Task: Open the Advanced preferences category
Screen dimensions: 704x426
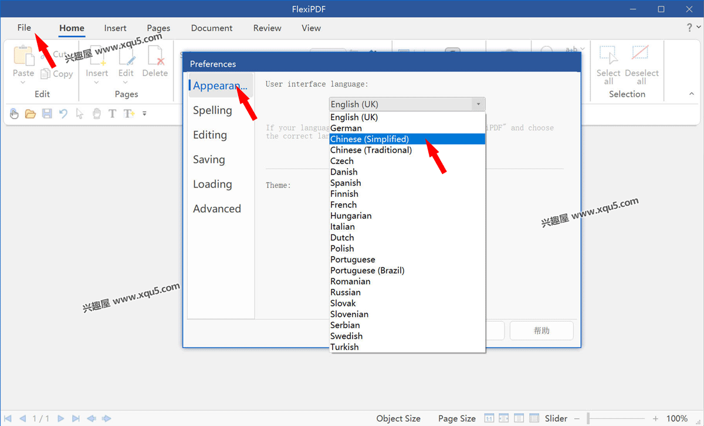Action: click(217, 209)
